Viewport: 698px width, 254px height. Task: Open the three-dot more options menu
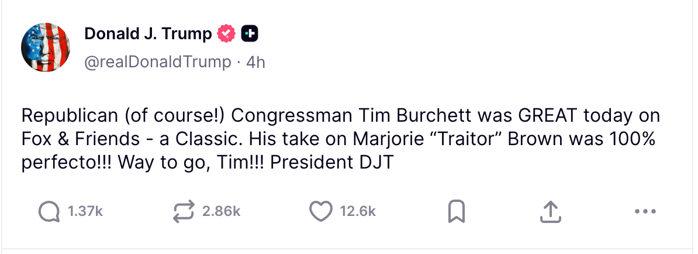[x=645, y=212]
